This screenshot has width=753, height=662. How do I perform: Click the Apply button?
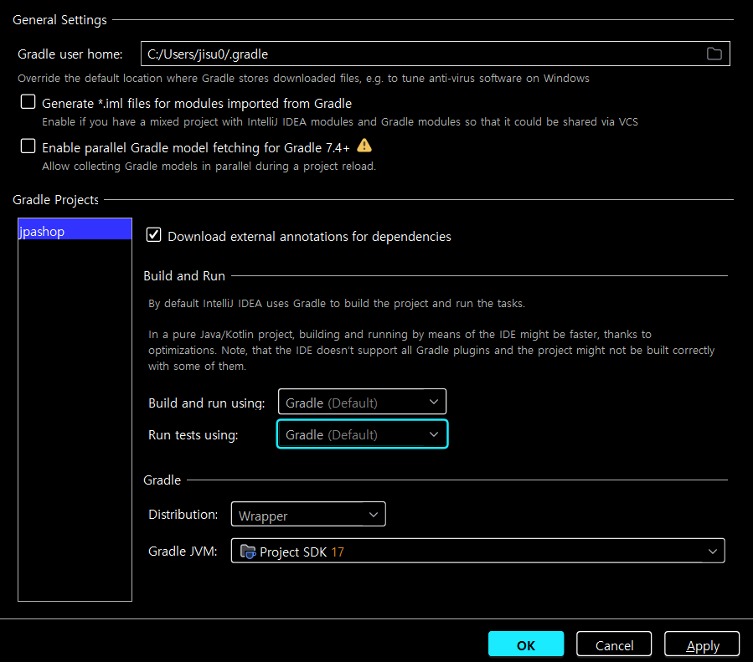coord(702,644)
